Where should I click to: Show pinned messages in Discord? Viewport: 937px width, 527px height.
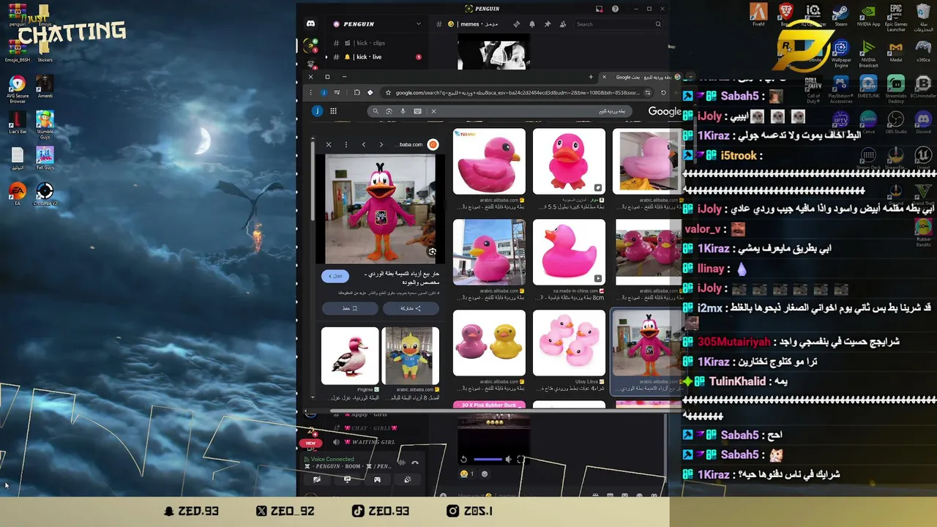click(547, 24)
